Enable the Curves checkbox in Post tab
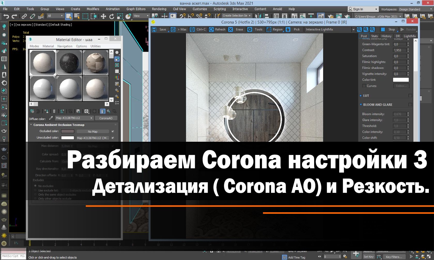 364,86
